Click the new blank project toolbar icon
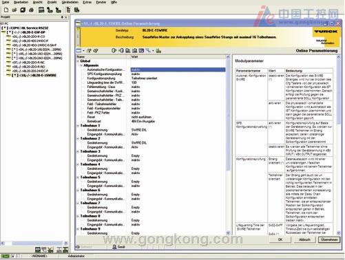This screenshot has height=260, width=345. pyautogui.click(x=6, y=10)
